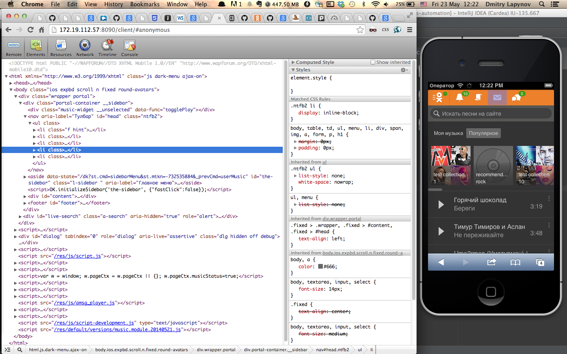The width and height of the screenshot is (567, 354).
Task: Click the #666 color swatch
Action: [x=321, y=266]
